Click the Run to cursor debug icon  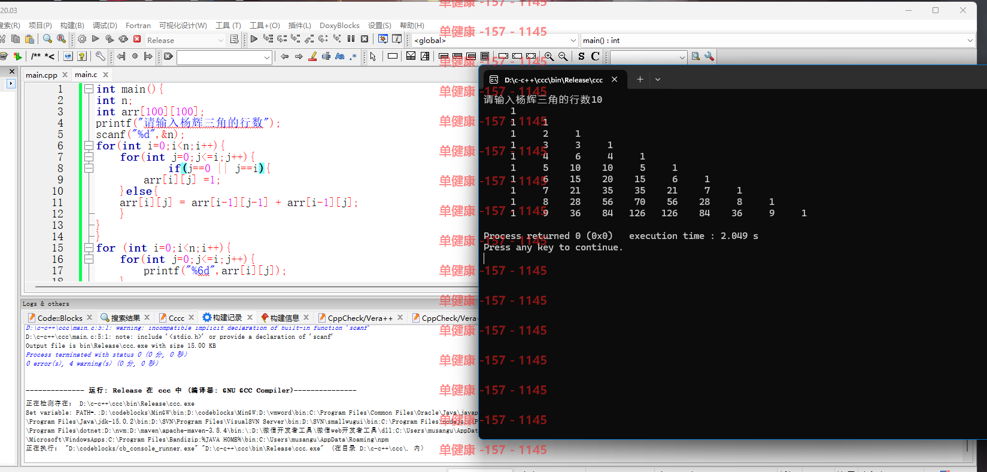[268, 39]
